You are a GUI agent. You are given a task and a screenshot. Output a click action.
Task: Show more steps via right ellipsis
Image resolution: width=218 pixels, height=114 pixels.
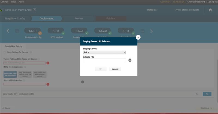pos(143,31)
